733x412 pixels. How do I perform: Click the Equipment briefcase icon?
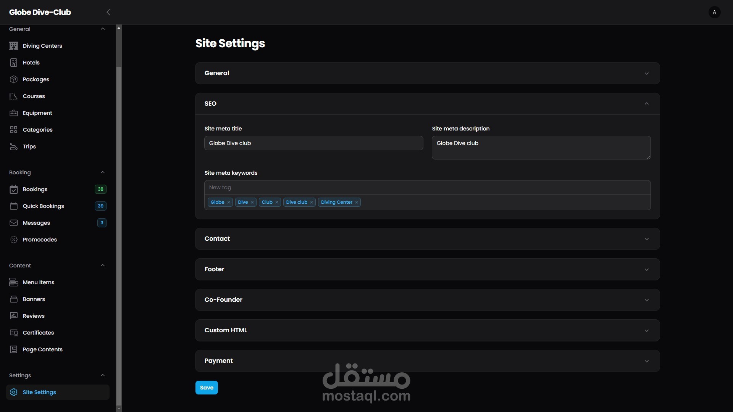click(x=14, y=113)
